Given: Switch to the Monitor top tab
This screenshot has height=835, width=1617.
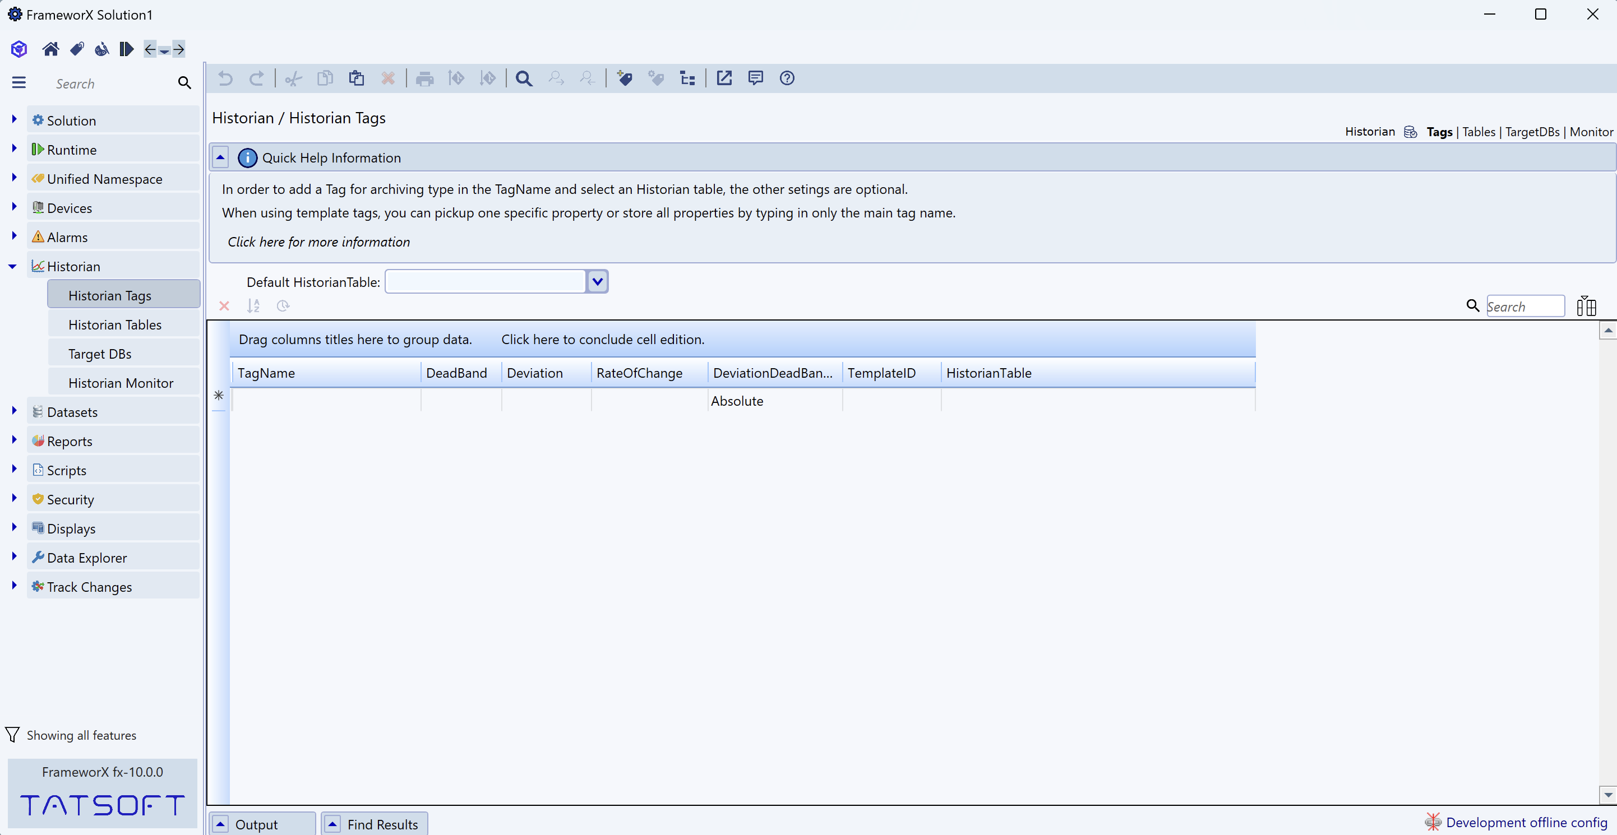Looking at the screenshot, I should pyautogui.click(x=1591, y=132).
